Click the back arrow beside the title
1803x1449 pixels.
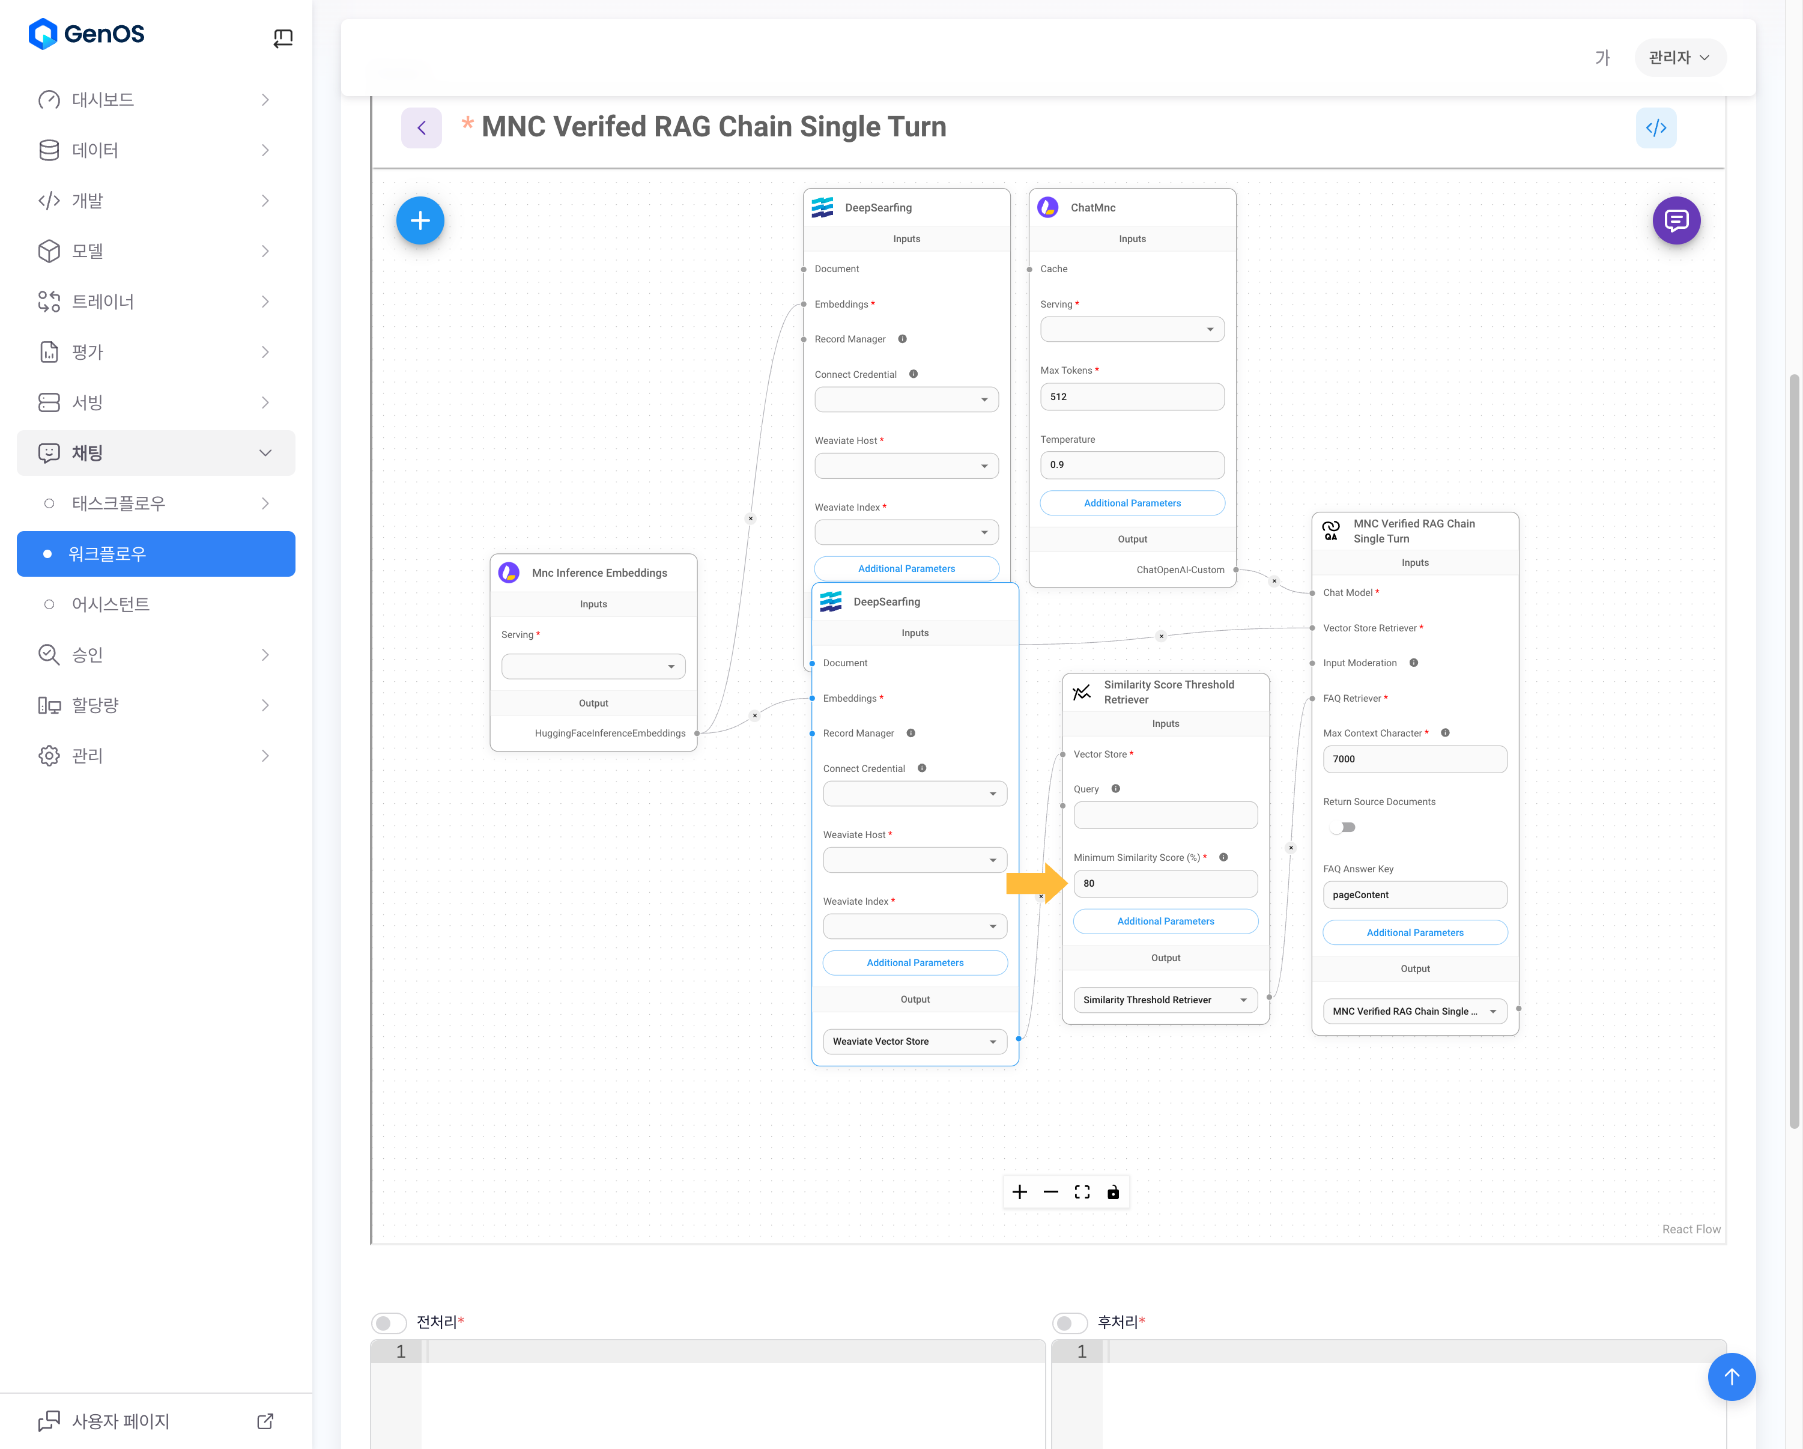[x=422, y=128]
